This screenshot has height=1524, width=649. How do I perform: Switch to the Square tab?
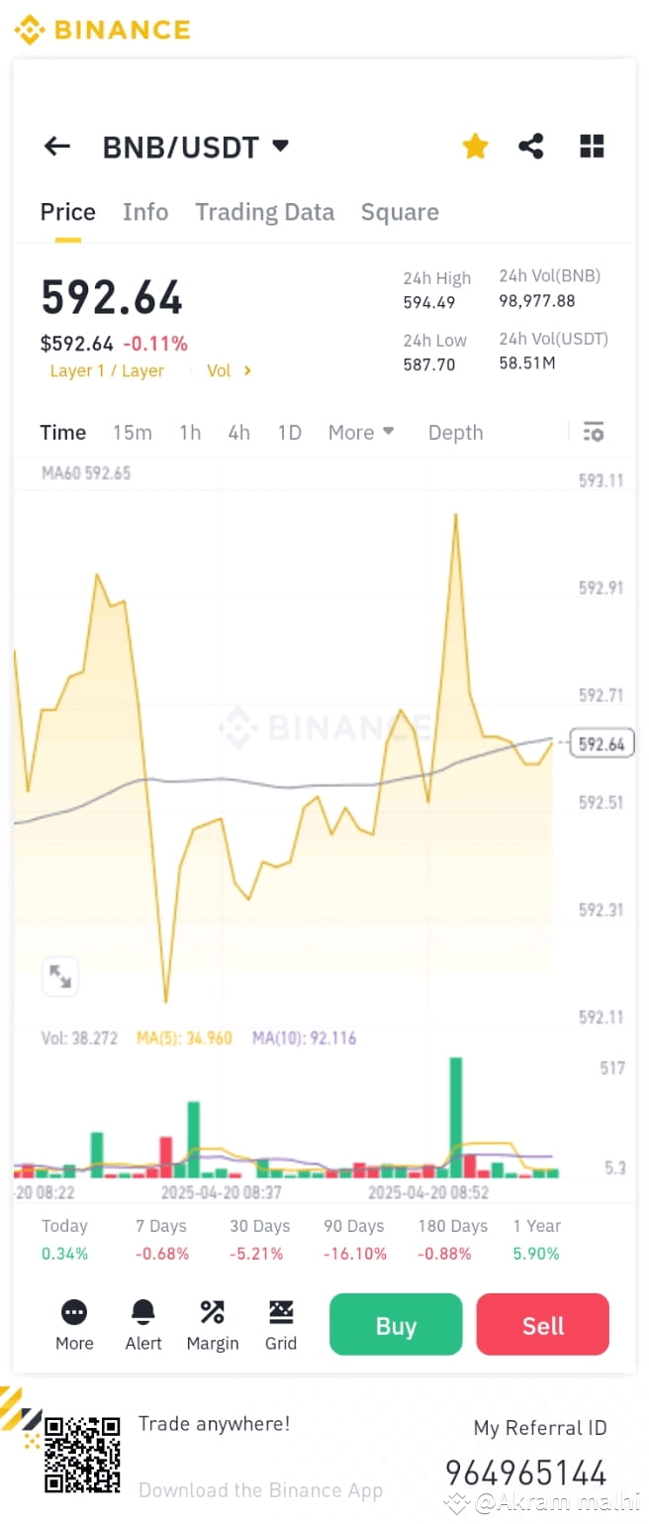pos(400,212)
